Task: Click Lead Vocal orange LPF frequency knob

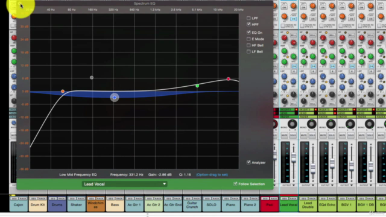Action: (294, 6)
